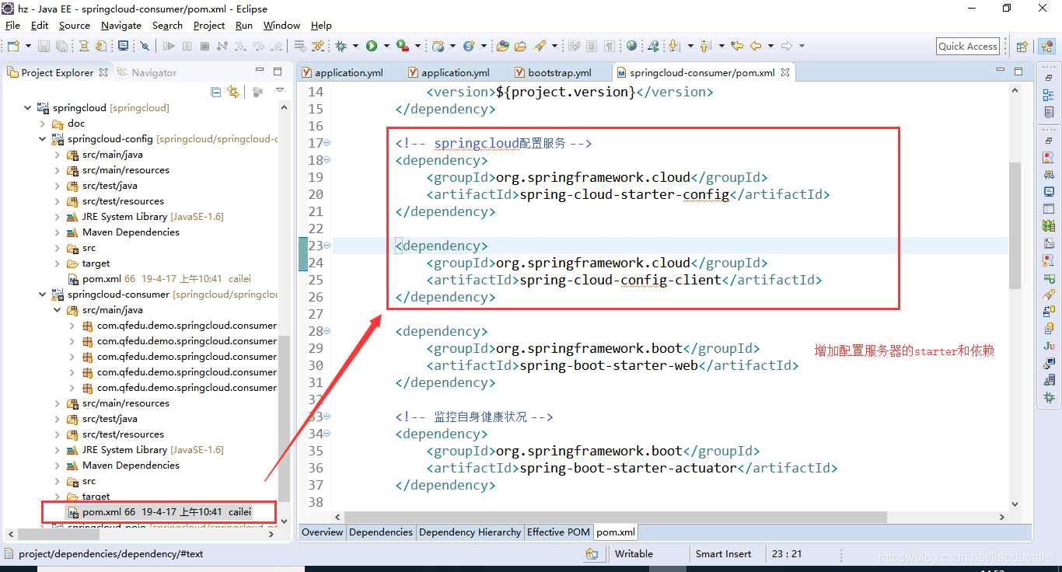This screenshot has height=572, width=1062.
Task: Collapse fold marker at line 34
Action: pos(327,434)
